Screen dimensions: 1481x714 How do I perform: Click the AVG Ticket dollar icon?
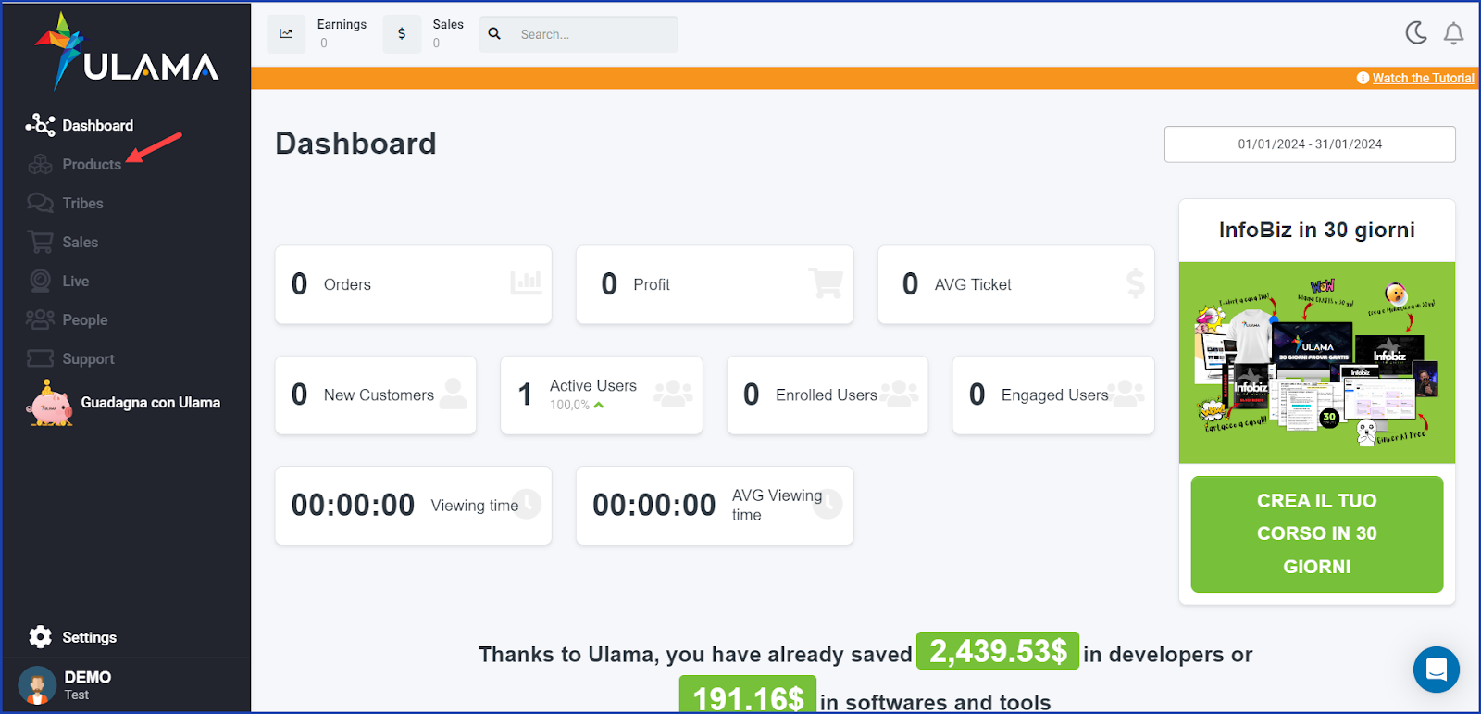(1136, 282)
